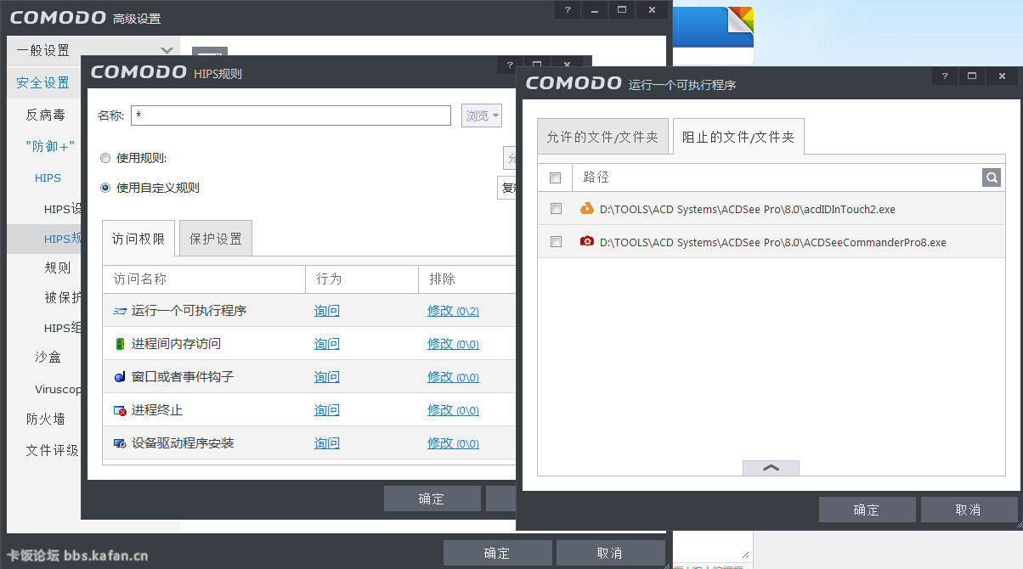This screenshot has height=569, width=1023.
Task: Open the path search magnifier icon
Action: point(991,177)
